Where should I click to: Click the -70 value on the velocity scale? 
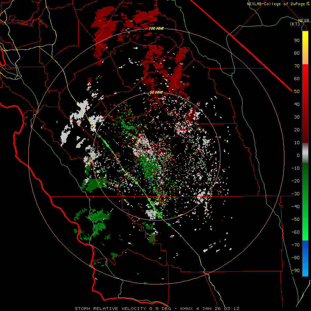click(x=295, y=245)
